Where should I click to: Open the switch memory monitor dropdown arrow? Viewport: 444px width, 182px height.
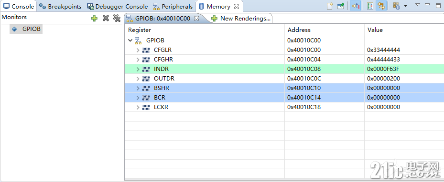point(405,6)
